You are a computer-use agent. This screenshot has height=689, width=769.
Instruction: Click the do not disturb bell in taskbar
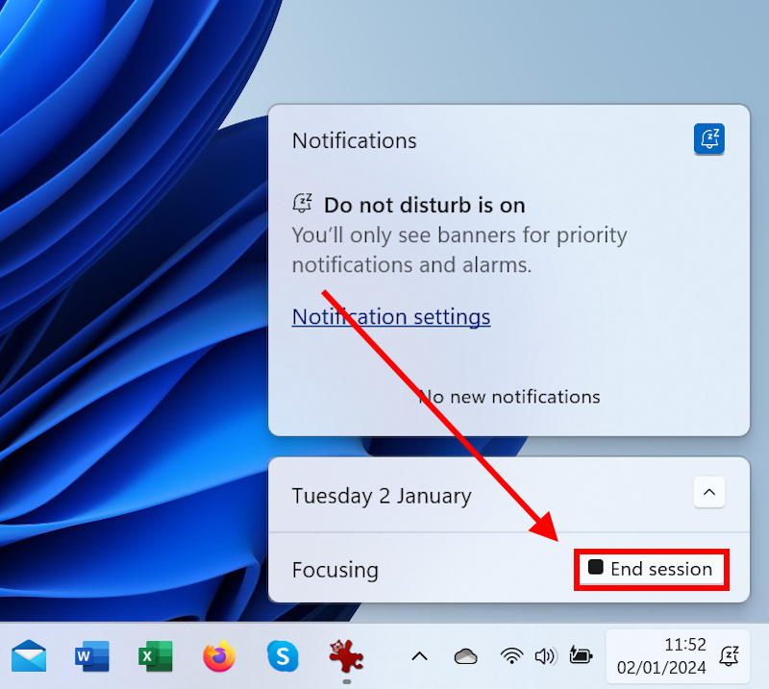tap(729, 656)
